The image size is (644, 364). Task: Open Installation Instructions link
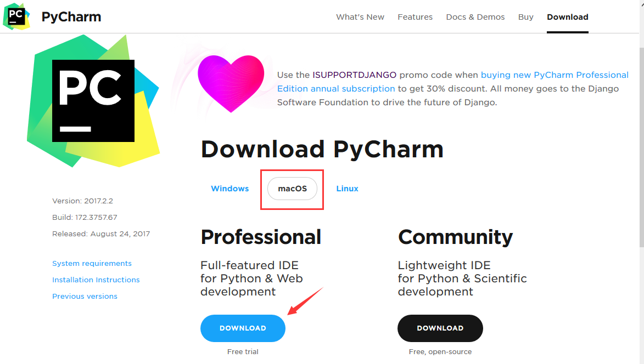[96, 280]
